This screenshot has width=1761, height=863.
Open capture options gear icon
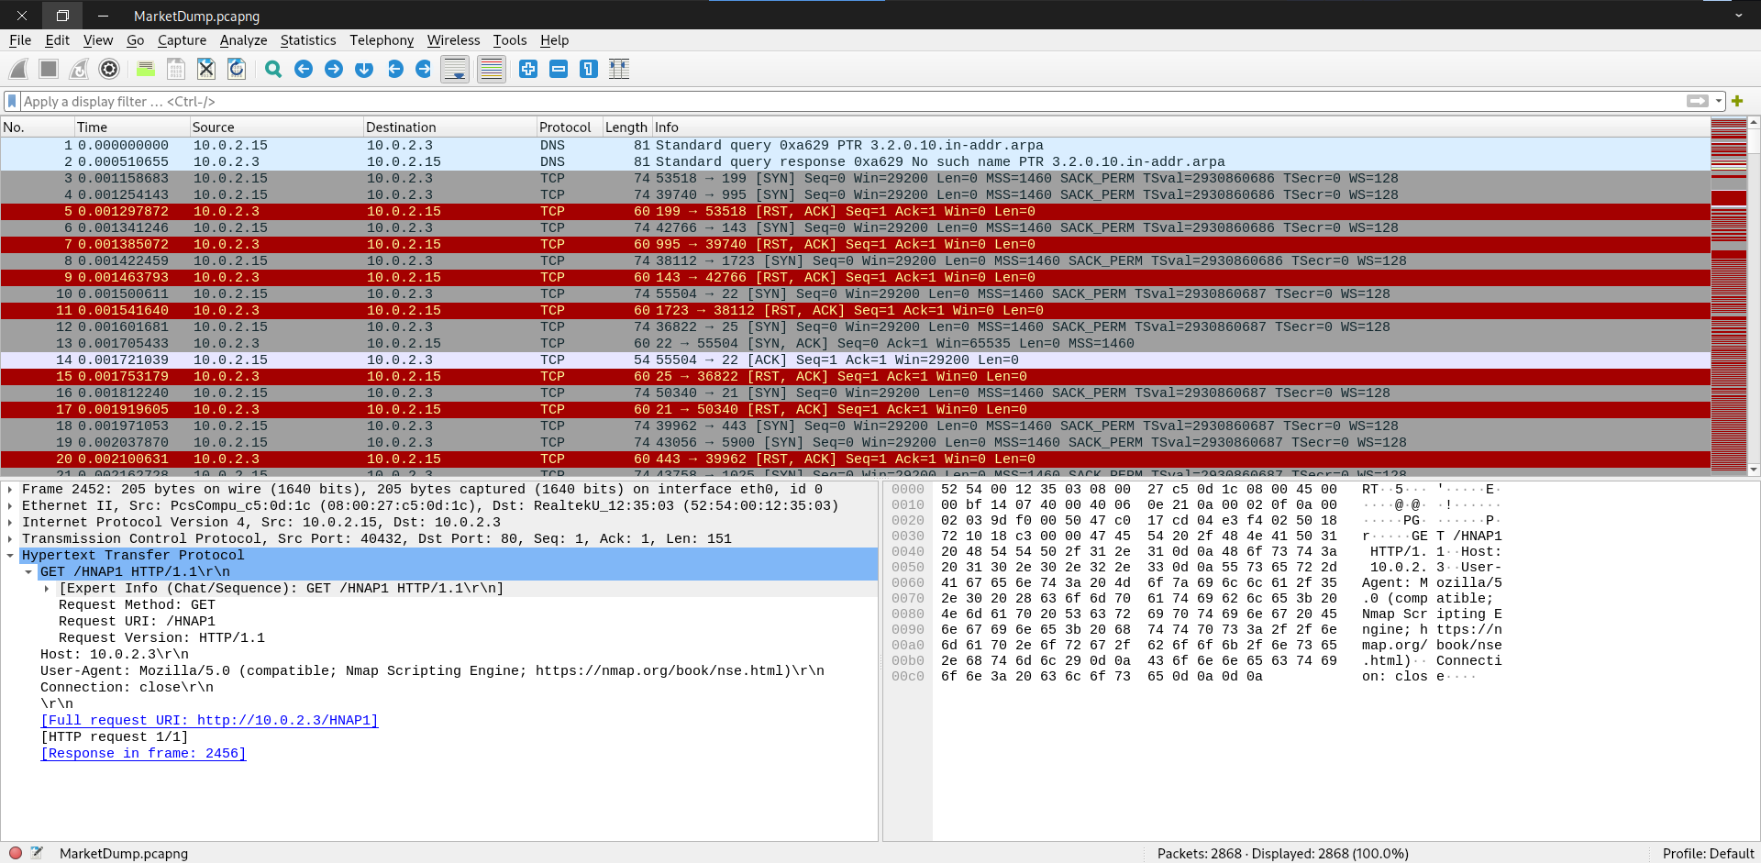(109, 69)
